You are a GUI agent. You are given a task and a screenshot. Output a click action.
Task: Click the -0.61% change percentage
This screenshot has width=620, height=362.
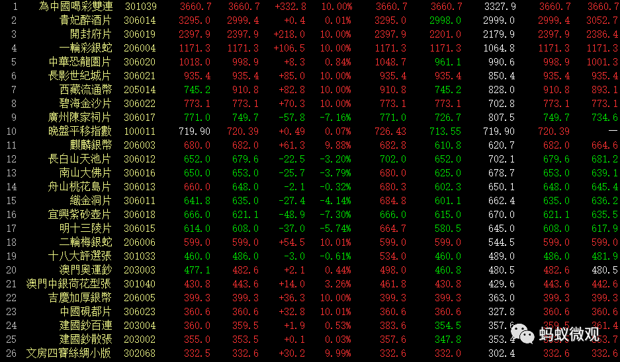pos(335,256)
